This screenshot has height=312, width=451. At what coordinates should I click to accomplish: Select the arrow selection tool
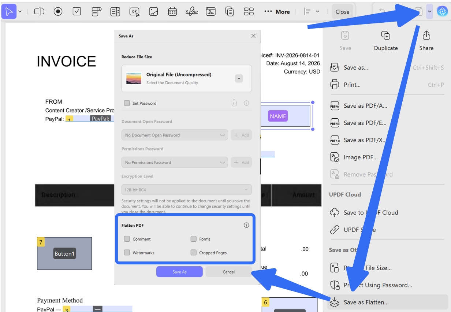click(9, 11)
